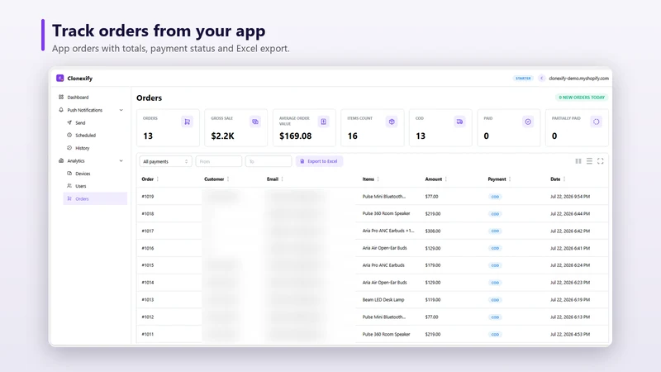Click the Clonexify logo icon
The height and width of the screenshot is (372, 661).
pos(59,78)
